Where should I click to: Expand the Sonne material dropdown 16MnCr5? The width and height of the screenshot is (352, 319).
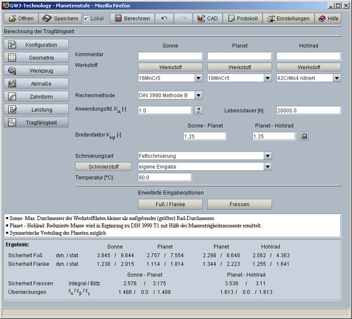click(198, 78)
